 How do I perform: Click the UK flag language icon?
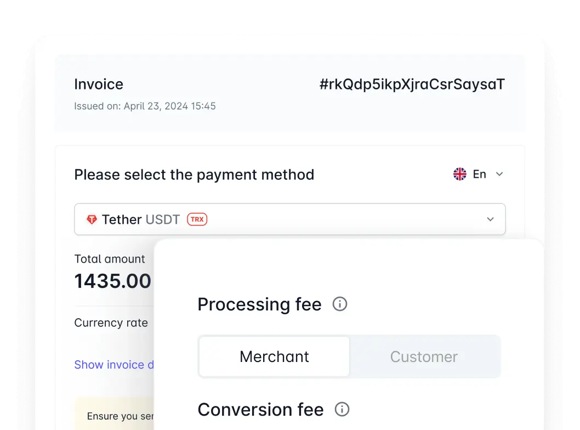pos(460,174)
